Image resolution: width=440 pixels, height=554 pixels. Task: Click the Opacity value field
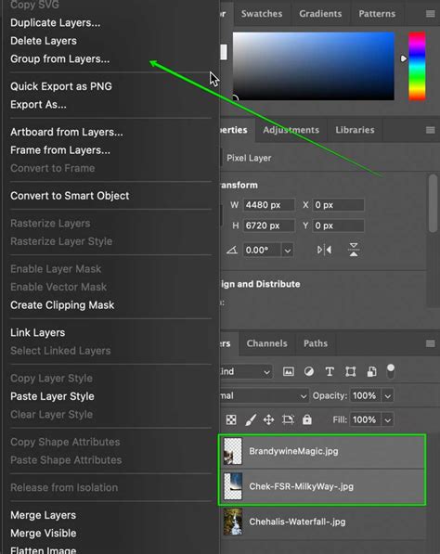click(x=365, y=396)
